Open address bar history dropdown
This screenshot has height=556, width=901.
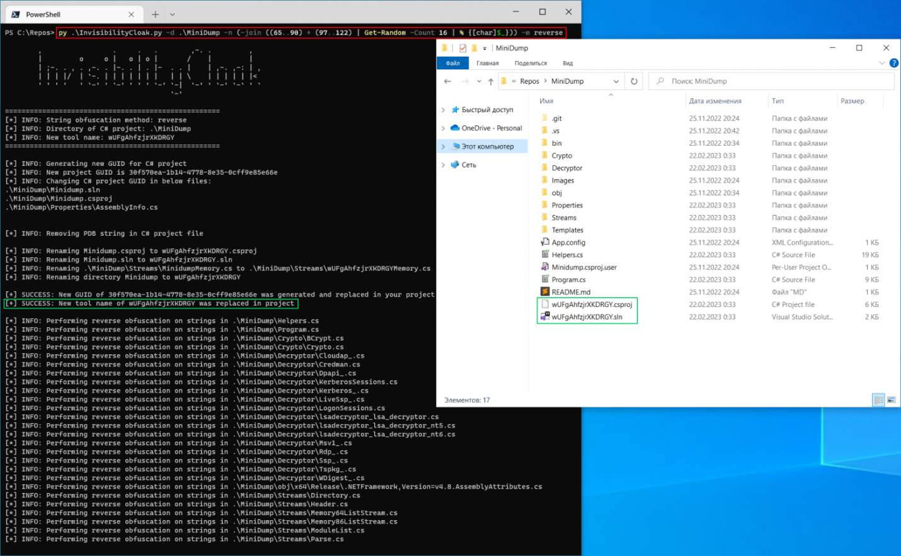point(616,81)
